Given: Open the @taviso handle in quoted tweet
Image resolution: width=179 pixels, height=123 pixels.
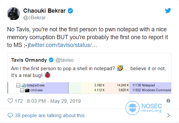Looking at the screenshot, I should coord(64,60).
